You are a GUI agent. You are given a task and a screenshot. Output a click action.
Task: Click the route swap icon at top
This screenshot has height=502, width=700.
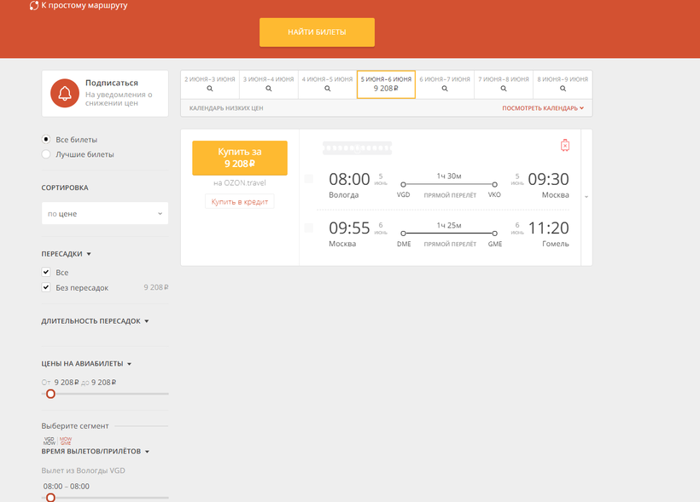33,5
